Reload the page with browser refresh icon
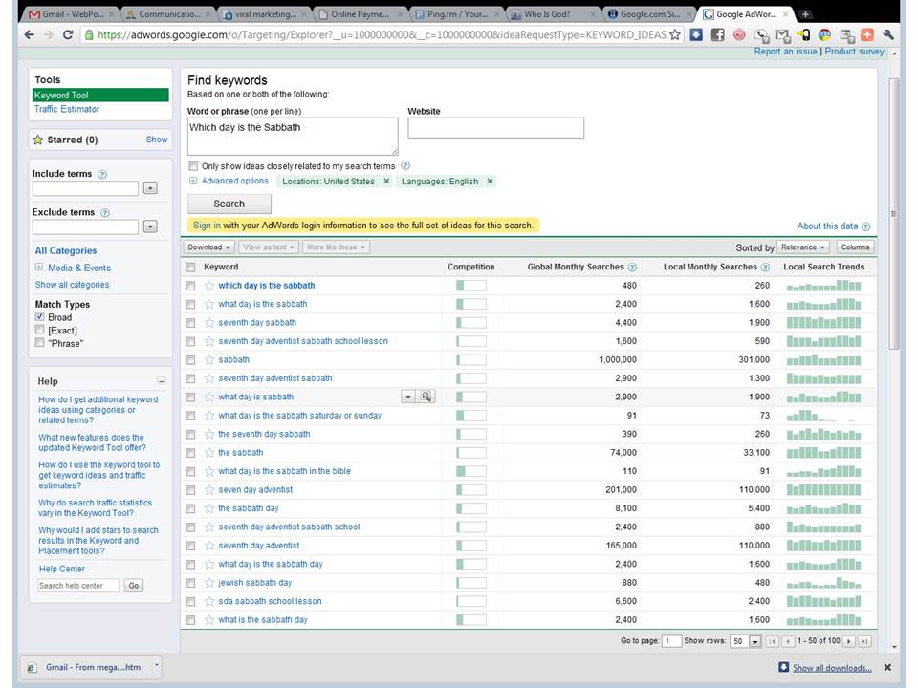This screenshot has height=688, width=918. tap(68, 34)
